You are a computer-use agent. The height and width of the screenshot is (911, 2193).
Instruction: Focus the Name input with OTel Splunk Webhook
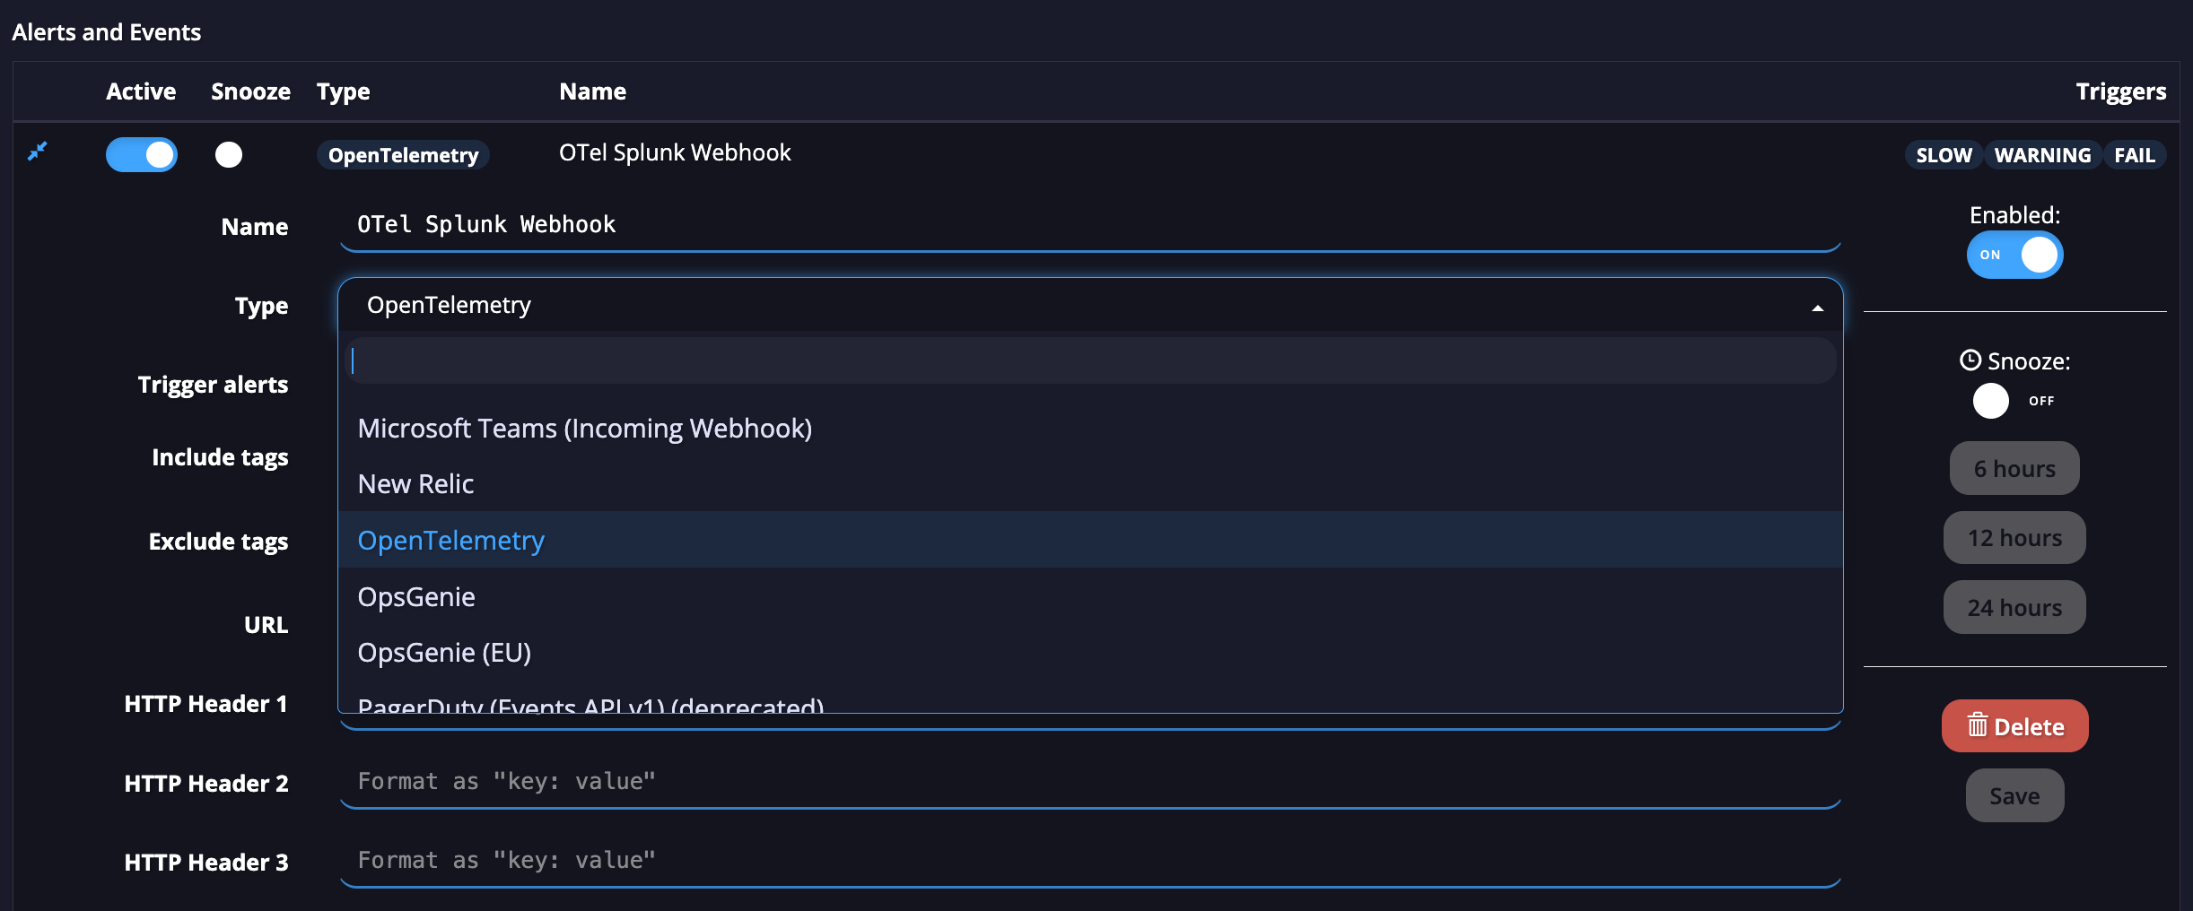tap(1090, 225)
